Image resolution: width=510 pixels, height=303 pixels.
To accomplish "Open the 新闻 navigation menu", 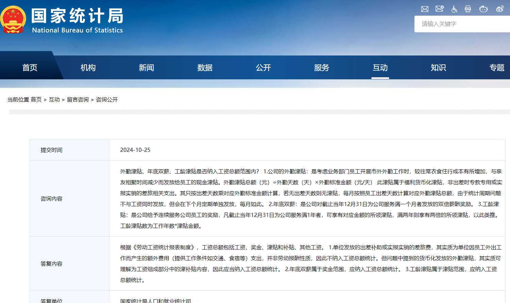I will coord(147,67).
